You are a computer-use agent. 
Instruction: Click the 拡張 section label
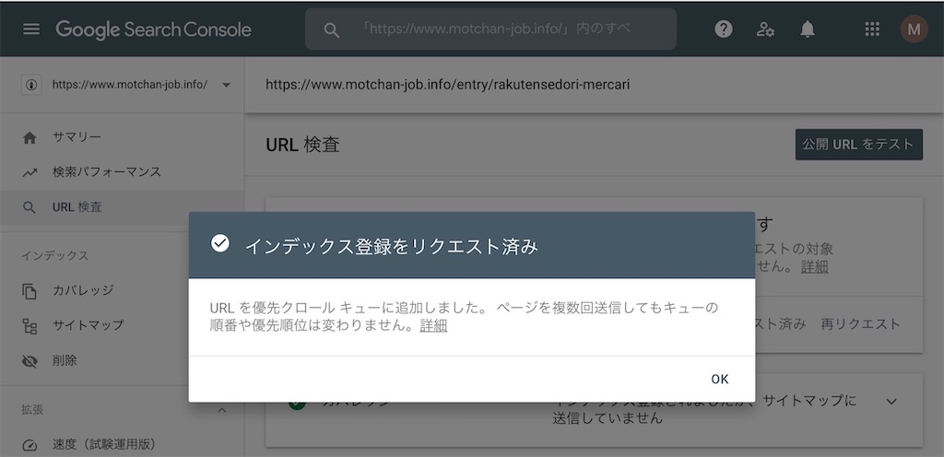[x=32, y=410]
